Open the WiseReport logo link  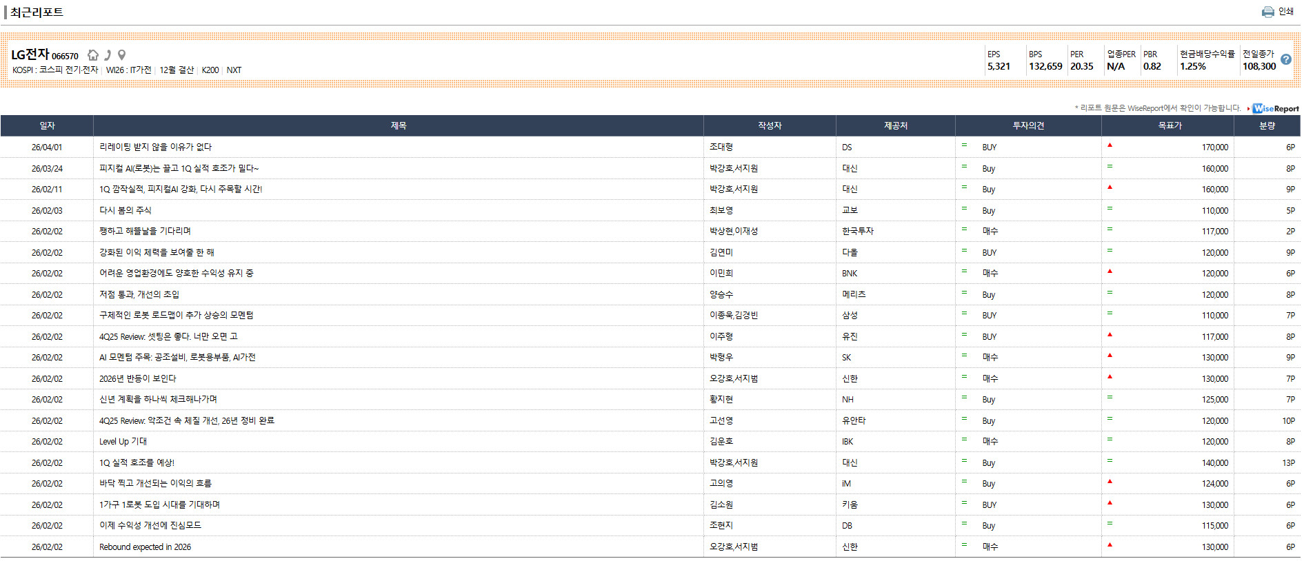(x=1276, y=108)
